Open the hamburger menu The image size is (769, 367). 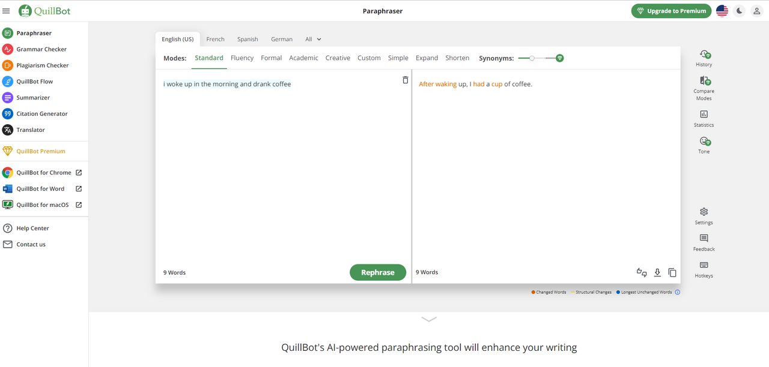[x=7, y=11]
